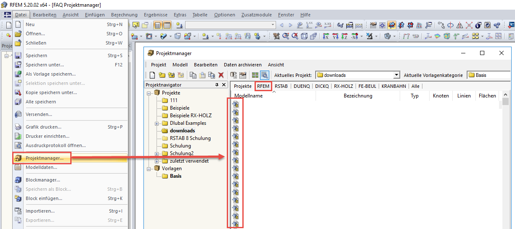This screenshot has height=229, width=515.
Task: Choose Speichern unter... in Datei menu
Action: [70, 65]
